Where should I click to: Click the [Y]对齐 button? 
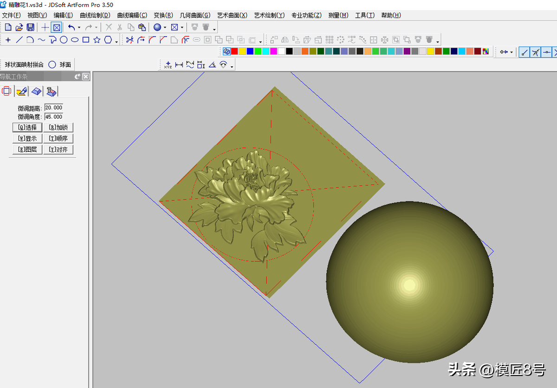(58, 149)
